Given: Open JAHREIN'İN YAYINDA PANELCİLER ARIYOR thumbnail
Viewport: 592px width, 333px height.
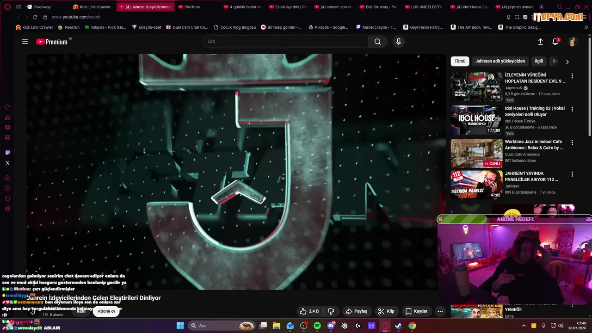Looking at the screenshot, I should [x=476, y=185].
